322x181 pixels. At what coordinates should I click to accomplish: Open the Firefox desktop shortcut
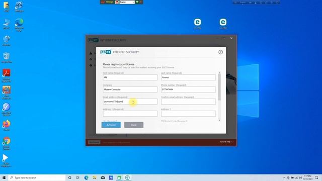7,125
